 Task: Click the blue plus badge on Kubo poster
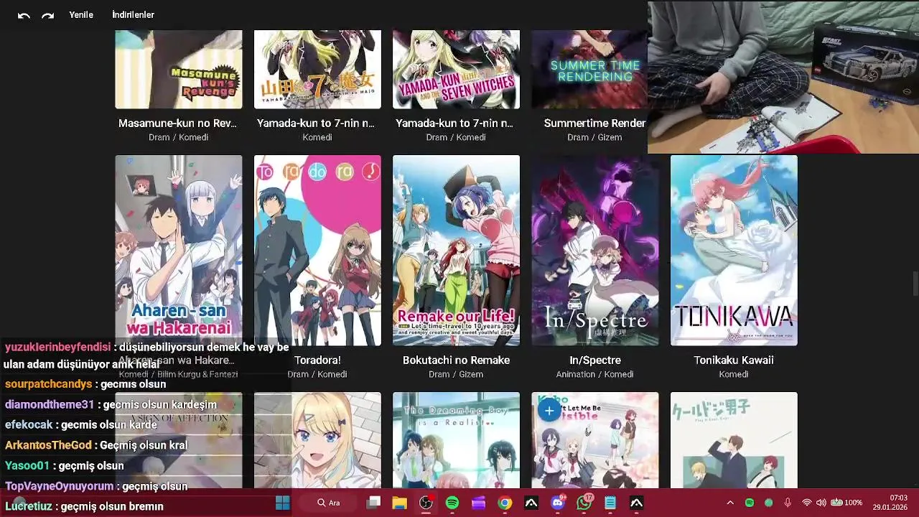click(549, 411)
